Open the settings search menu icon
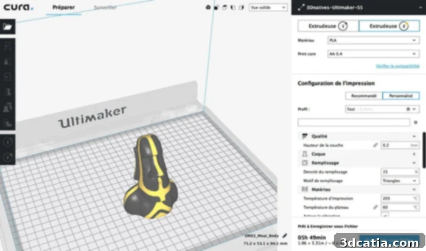The width and height of the screenshot is (426, 251). click(x=416, y=122)
